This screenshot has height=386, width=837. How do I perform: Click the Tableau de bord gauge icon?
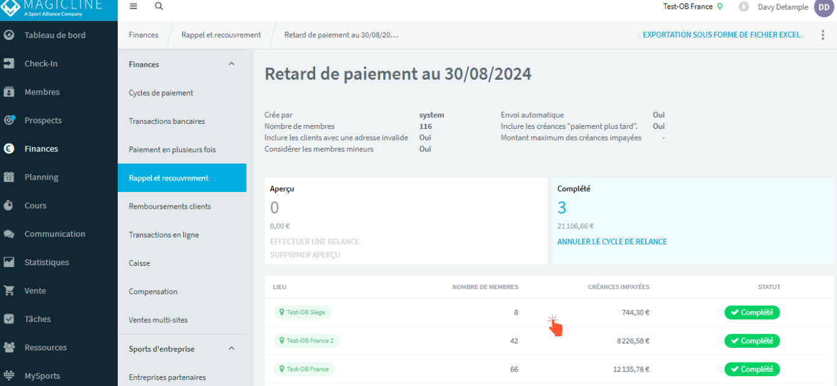point(9,35)
